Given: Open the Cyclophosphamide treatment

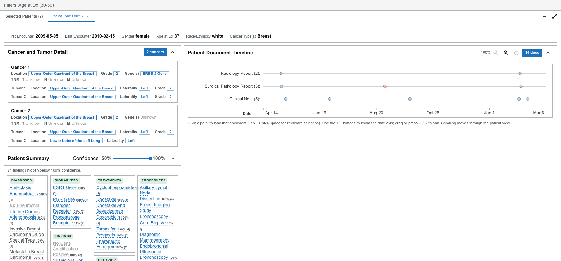Looking at the screenshot, I should coord(115,188).
